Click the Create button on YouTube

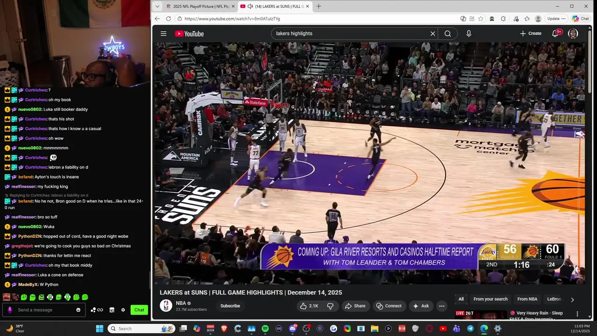[531, 34]
